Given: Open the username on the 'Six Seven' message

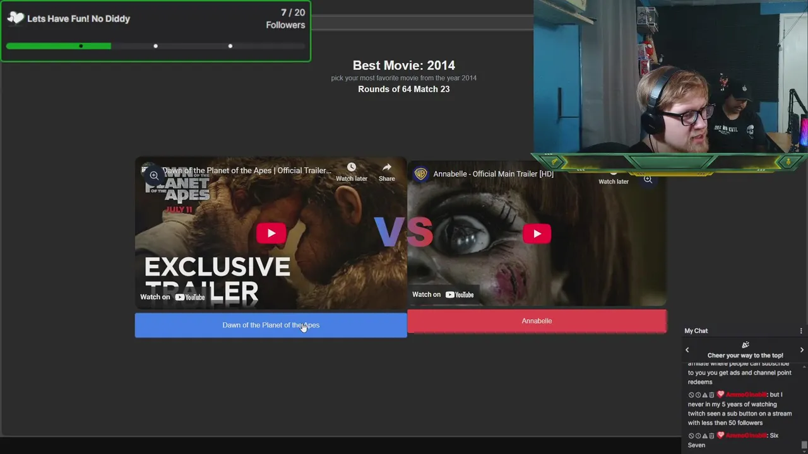Looking at the screenshot, I should (x=746, y=436).
